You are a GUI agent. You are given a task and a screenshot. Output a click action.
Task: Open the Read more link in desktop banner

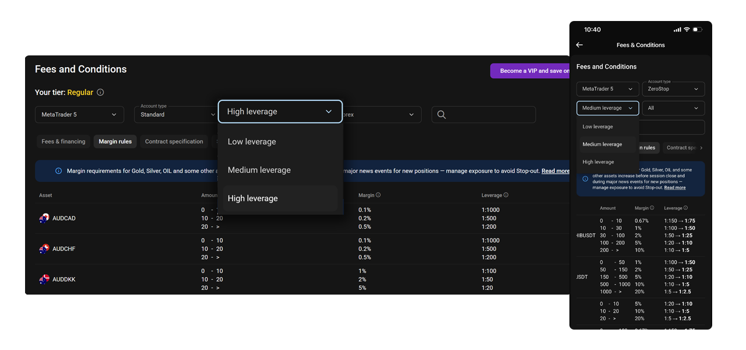555,171
